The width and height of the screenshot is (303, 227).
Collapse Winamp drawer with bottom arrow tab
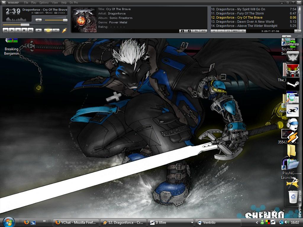(x=286, y=36)
